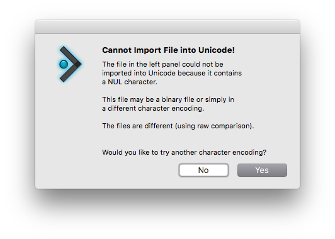Screen dimensions: 335x239
Task: Click the word 'Unicode!' in the heading
Action: click(217, 50)
